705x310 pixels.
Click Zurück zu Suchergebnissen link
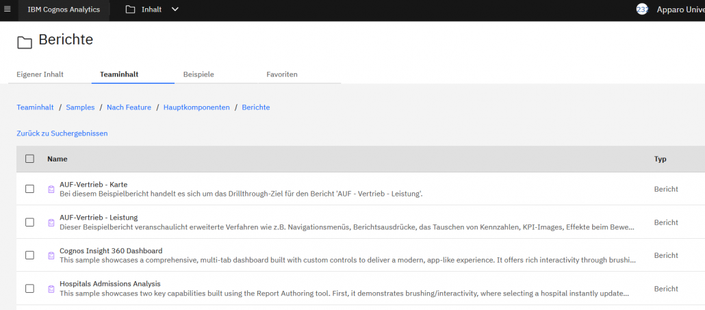[x=62, y=133]
